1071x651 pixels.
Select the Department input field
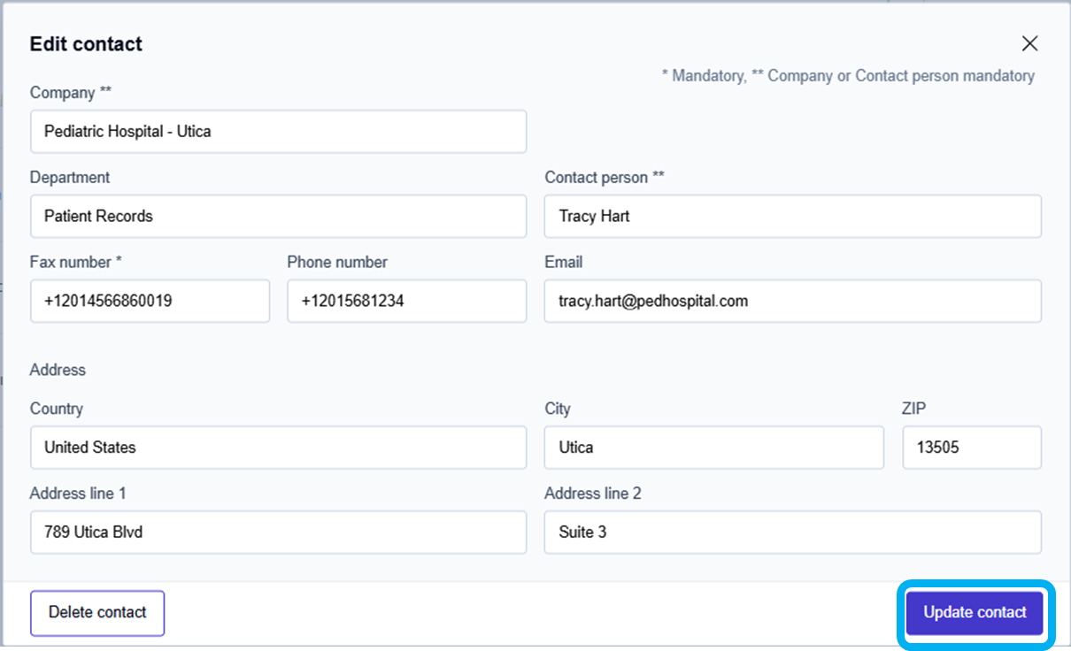278,217
